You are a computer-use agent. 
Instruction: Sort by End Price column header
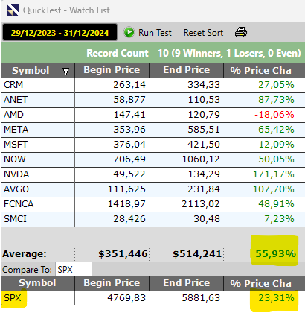point(186,70)
